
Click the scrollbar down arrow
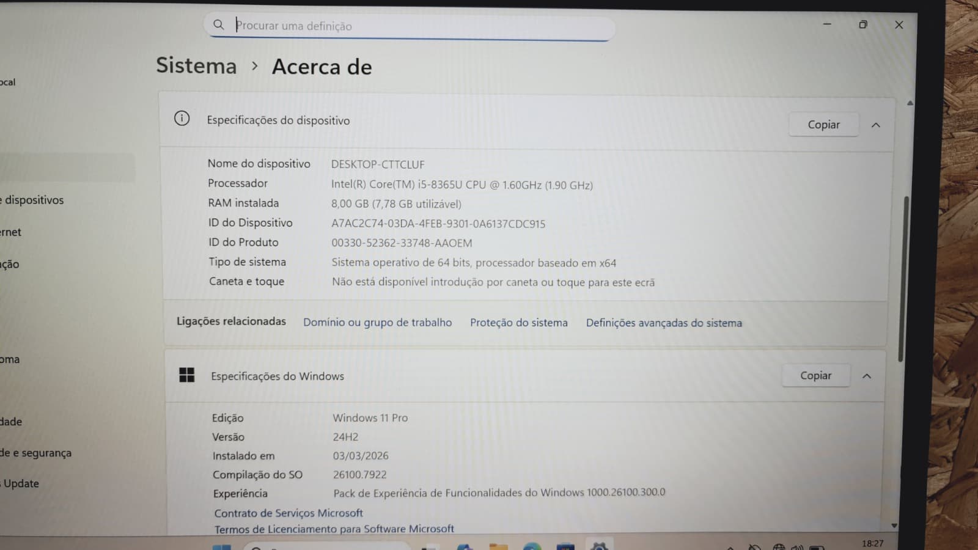pyautogui.click(x=894, y=525)
